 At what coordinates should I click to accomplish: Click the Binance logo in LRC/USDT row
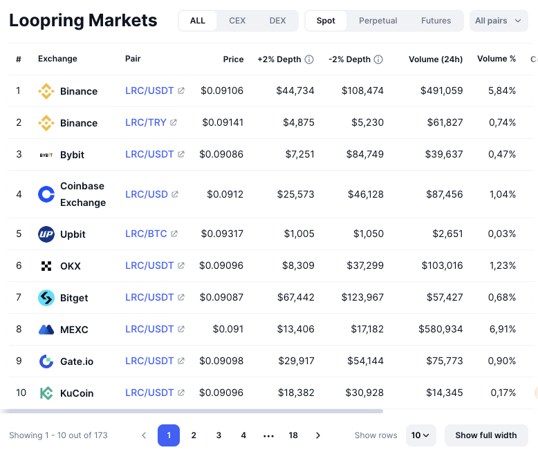[46, 91]
